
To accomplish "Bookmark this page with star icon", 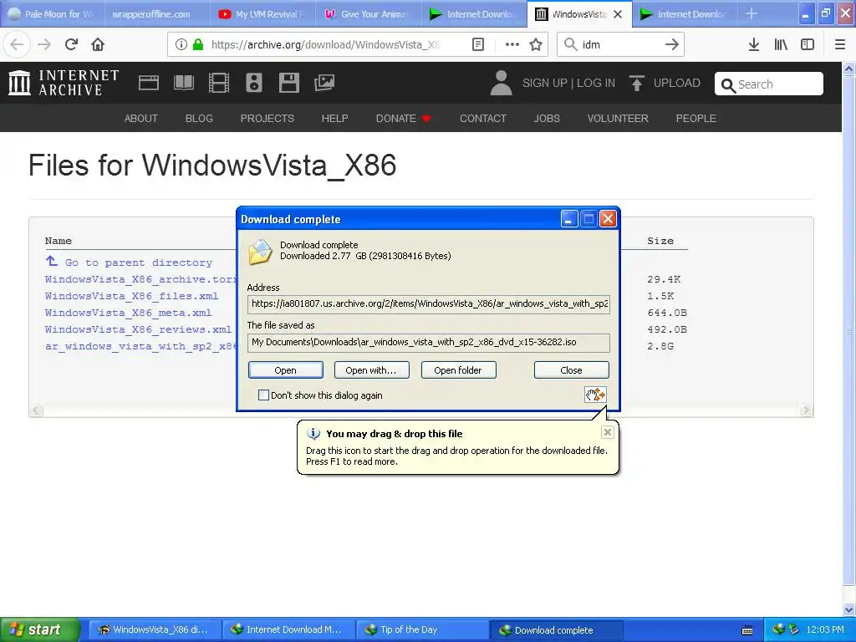I will tap(536, 44).
